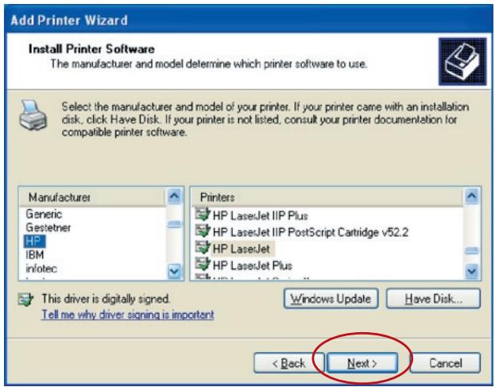Click signed-driver icon beside HP LaserJet Plus
This screenshot has height=387, width=495.
(203, 264)
